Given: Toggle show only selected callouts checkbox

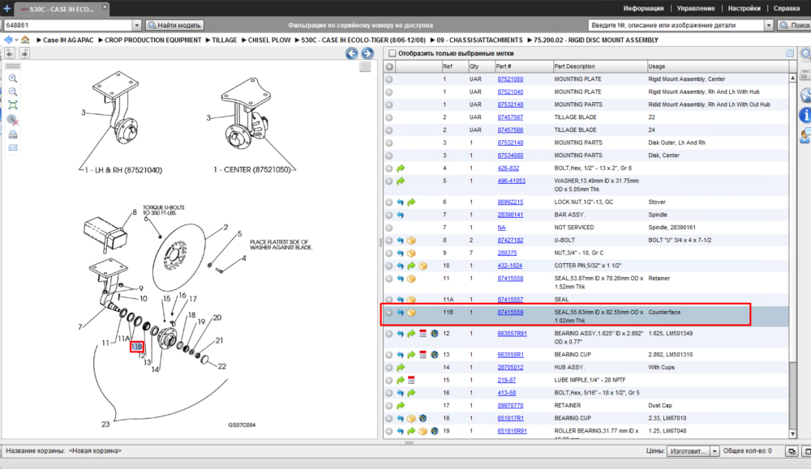Looking at the screenshot, I should [392, 53].
